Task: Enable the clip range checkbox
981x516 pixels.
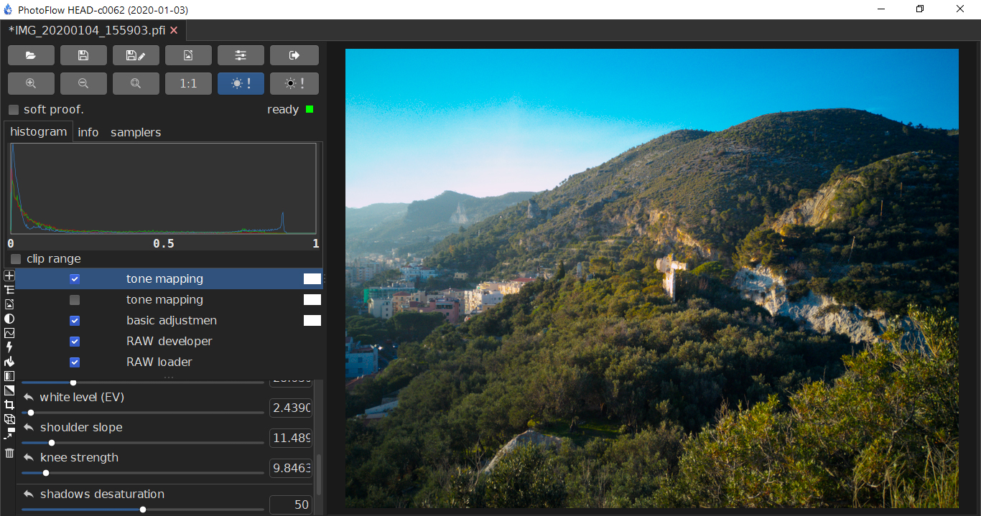Action: [16, 259]
